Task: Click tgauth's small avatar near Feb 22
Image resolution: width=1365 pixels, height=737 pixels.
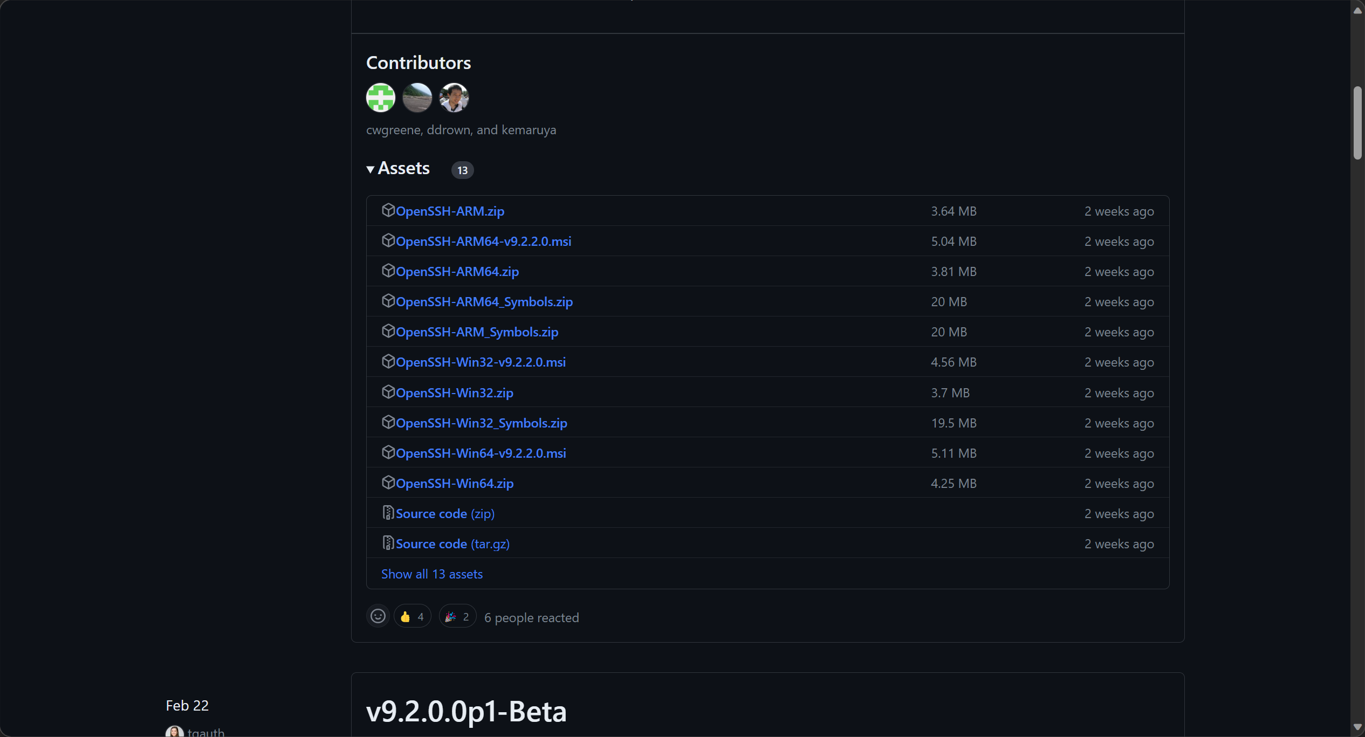Action: pyautogui.click(x=174, y=732)
